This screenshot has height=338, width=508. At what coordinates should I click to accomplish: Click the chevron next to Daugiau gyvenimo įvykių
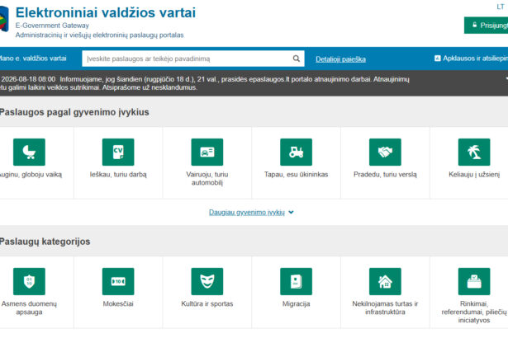(291, 213)
